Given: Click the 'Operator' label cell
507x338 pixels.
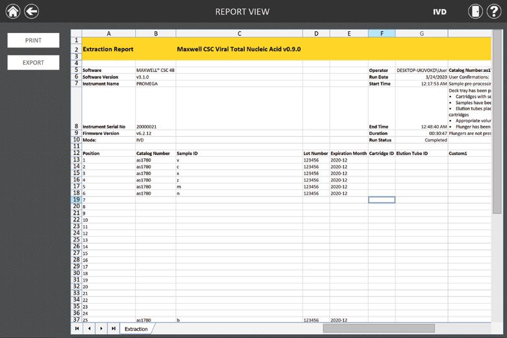Looking at the screenshot, I should 382,70.
